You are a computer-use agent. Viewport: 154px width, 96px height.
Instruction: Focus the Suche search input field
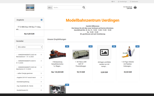68,7
